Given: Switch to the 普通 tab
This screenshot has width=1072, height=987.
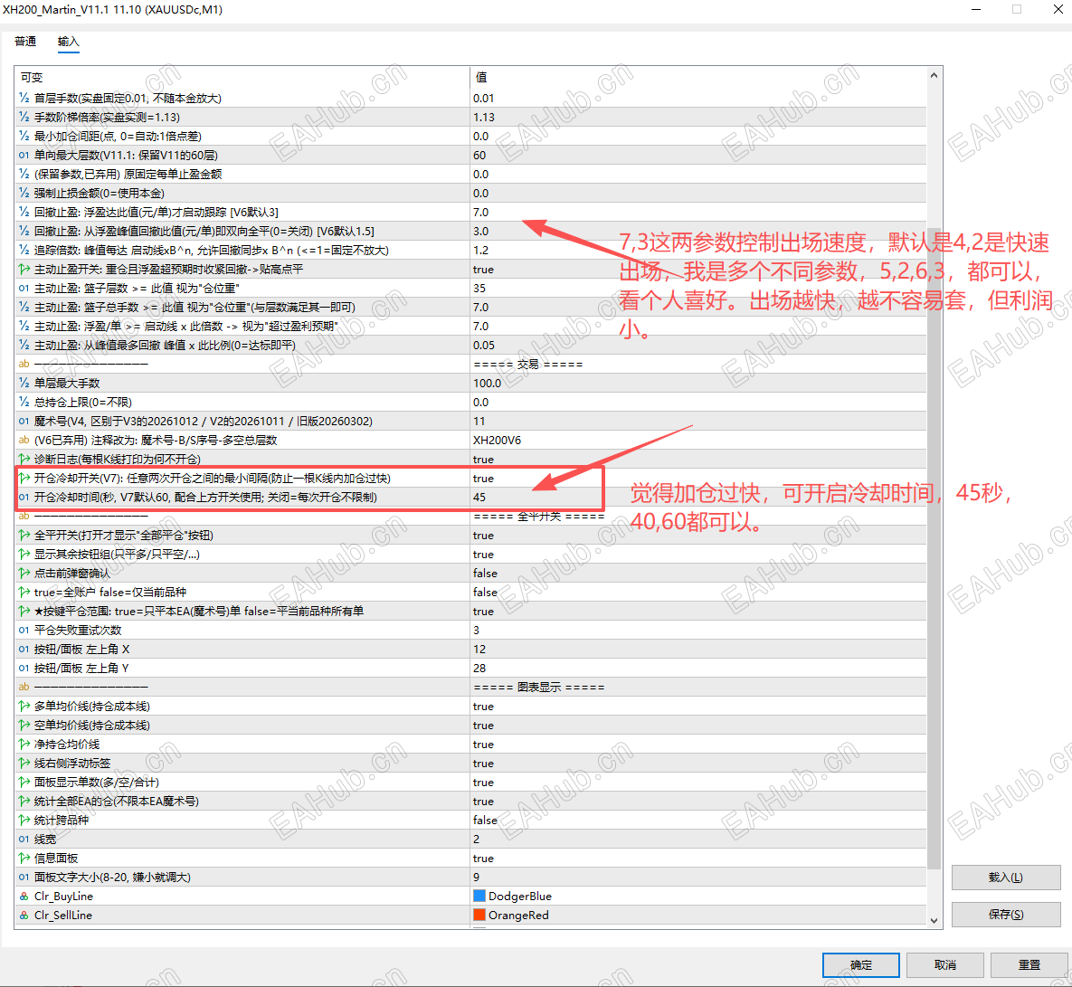Looking at the screenshot, I should [x=25, y=42].
